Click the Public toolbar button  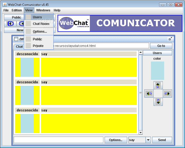pyautogui.click(x=14, y=18)
